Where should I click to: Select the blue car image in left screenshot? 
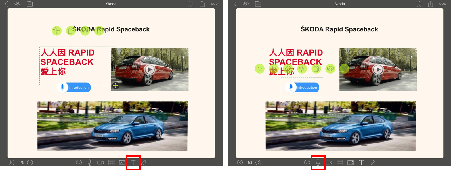click(112, 126)
